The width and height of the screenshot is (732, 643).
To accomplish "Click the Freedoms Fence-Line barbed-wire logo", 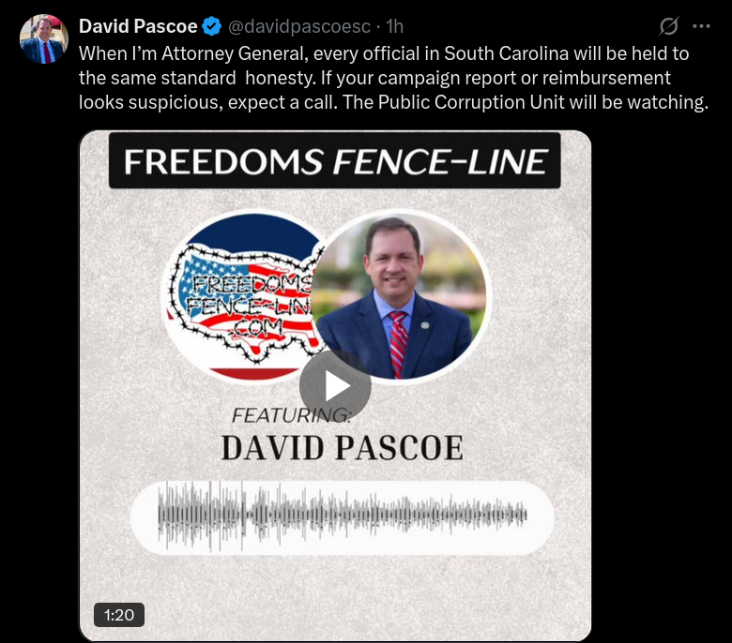I will (x=247, y=296).
